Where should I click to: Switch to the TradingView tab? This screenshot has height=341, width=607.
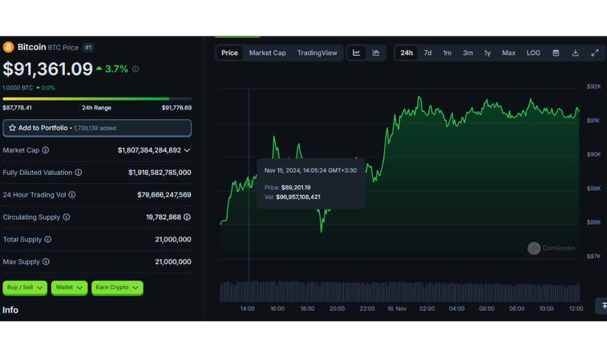point(317,53)
